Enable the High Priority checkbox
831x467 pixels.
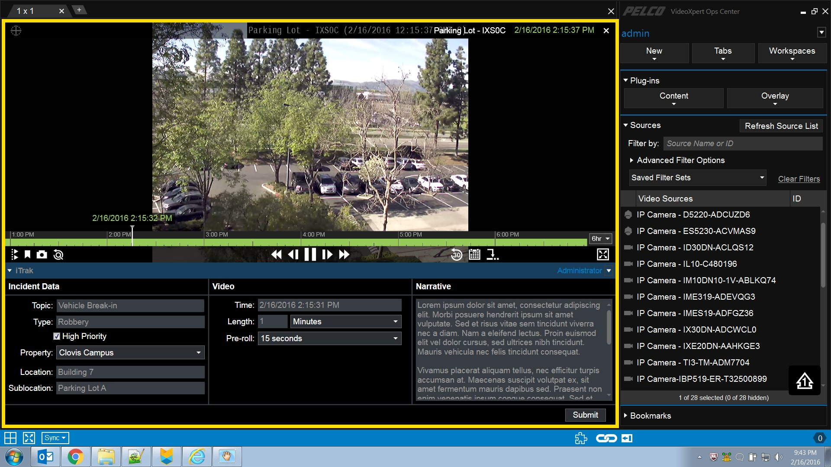click(x=57, y=336)
